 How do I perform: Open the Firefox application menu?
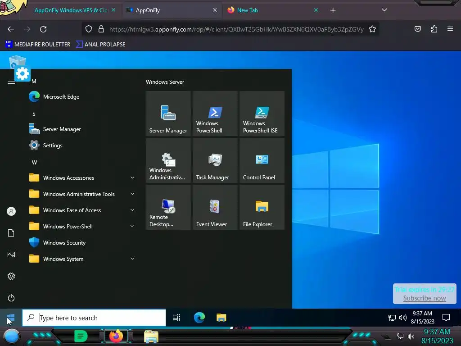point(450,29)
